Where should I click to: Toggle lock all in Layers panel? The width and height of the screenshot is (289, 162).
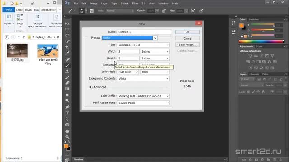263,92
